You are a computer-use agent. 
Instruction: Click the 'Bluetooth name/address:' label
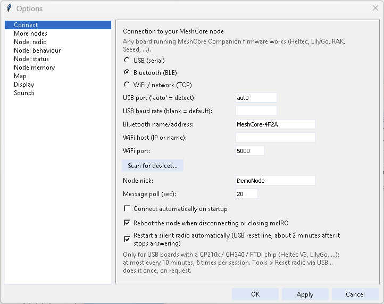tap(158, 124)
